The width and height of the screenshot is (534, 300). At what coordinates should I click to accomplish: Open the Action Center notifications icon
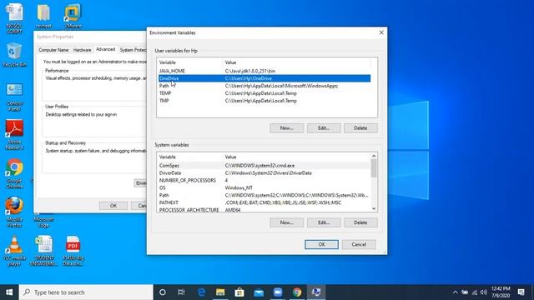[x=521, y=292]
